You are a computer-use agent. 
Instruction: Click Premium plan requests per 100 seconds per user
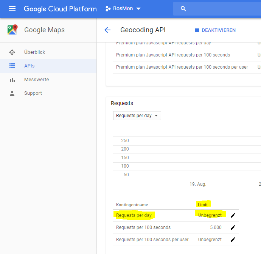(182, 67)
